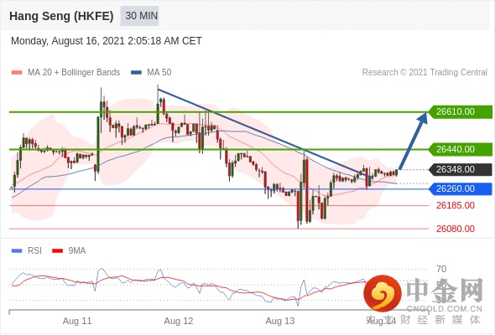Click the Aug 13 date axis label

point(280,321)
